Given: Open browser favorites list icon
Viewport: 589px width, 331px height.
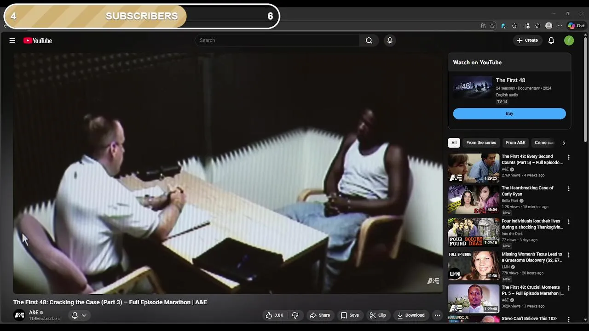Looking at the screenshot, I should (537, 26).
